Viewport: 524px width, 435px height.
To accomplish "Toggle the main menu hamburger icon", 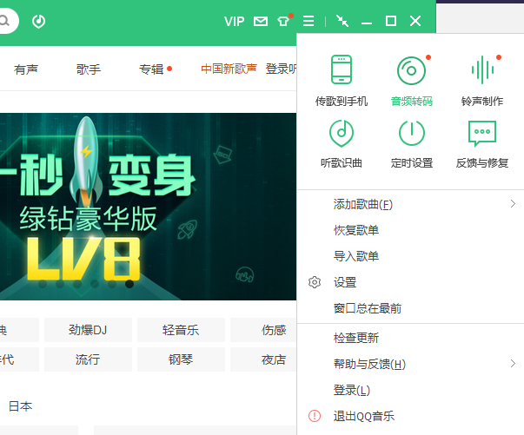I will pyautogui.click(x=308, y=21).
